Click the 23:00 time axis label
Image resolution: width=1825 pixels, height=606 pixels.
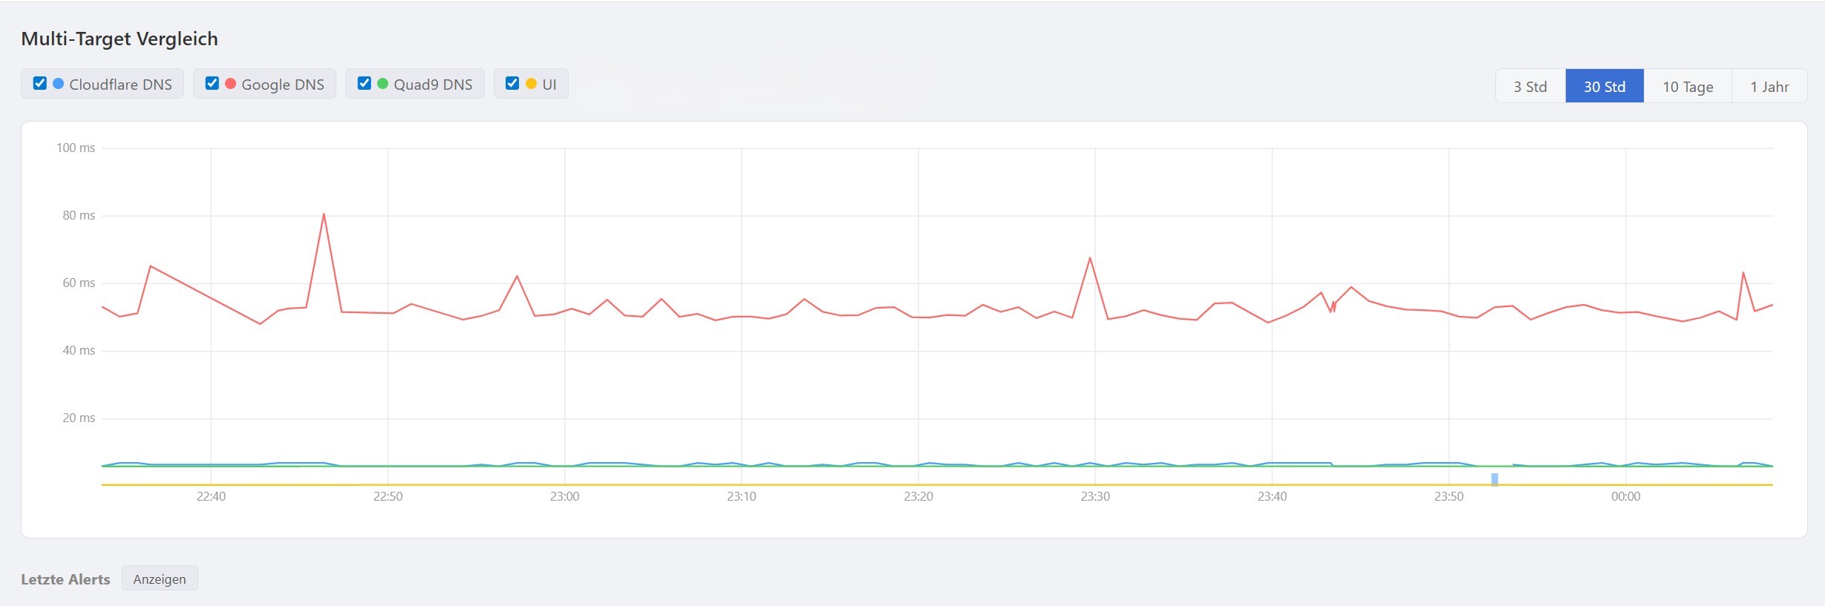coord(564,496)
